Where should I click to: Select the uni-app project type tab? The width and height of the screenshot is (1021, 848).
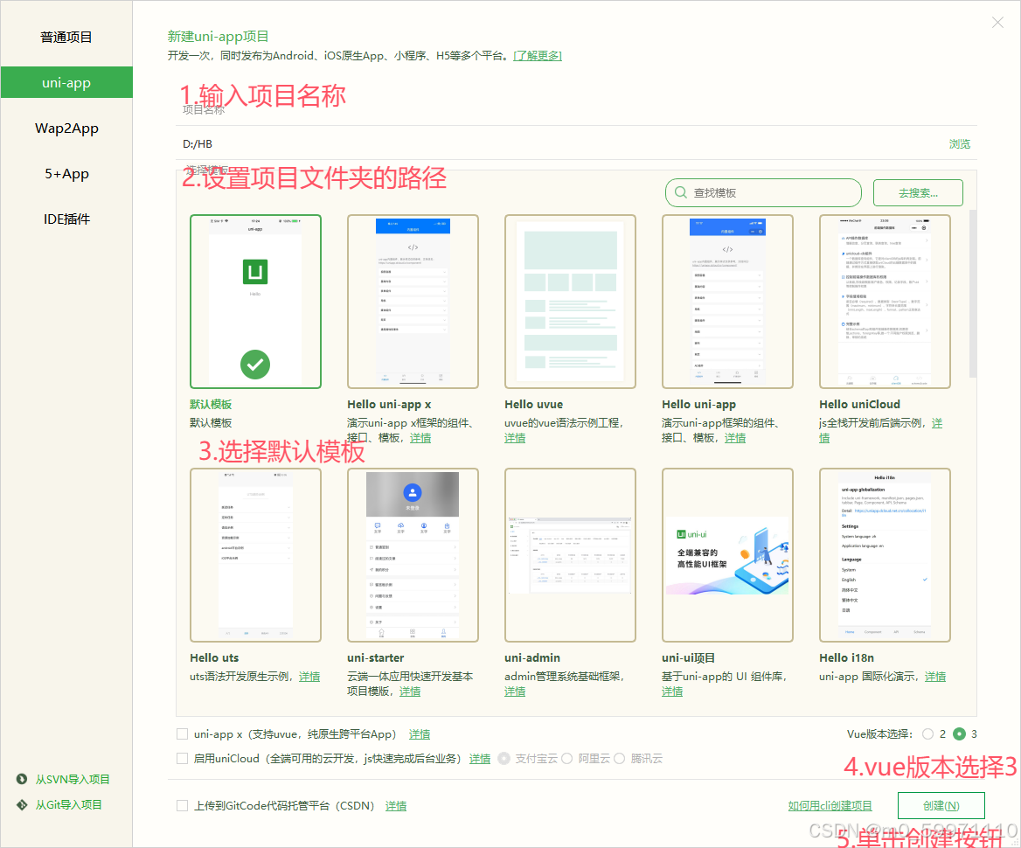66,83
